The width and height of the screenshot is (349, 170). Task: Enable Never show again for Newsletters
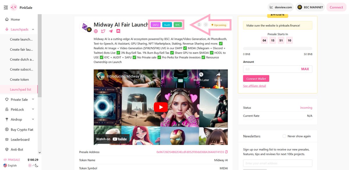(x=284, y=136)
